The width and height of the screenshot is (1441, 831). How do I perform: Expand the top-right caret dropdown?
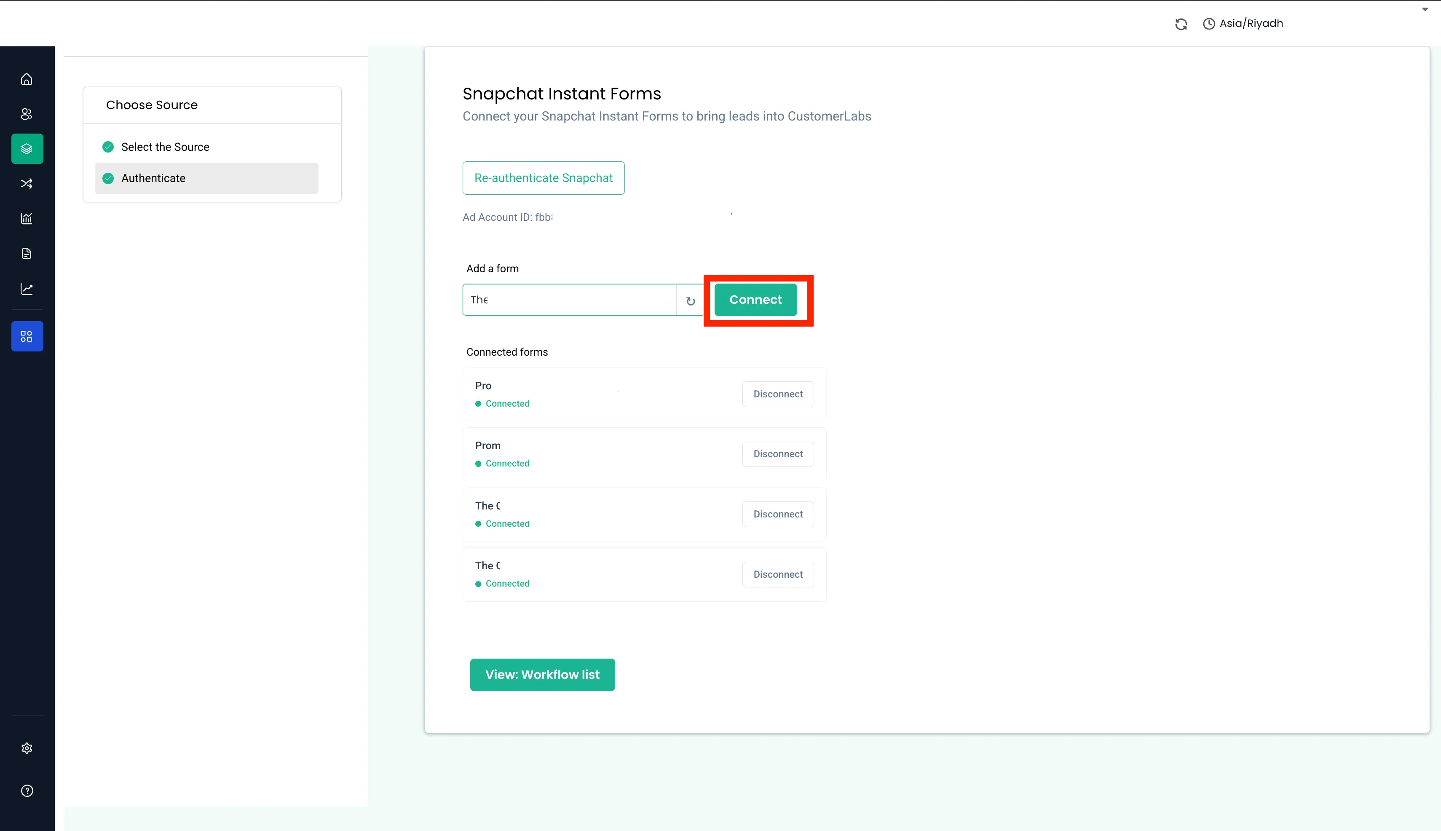(x=1425, y=9)
